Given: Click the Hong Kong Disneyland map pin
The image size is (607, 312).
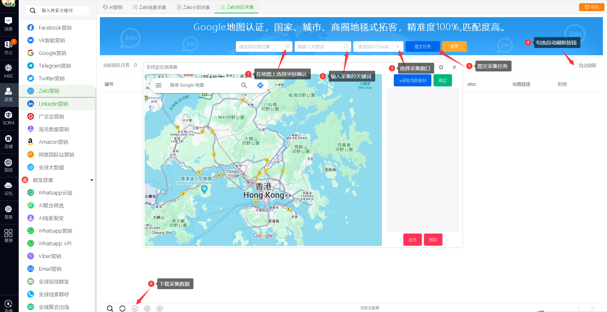Looking at the screenshot, I should pos(205,189).
